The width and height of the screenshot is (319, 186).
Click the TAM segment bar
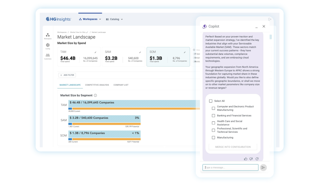click(x=134, y=104)
